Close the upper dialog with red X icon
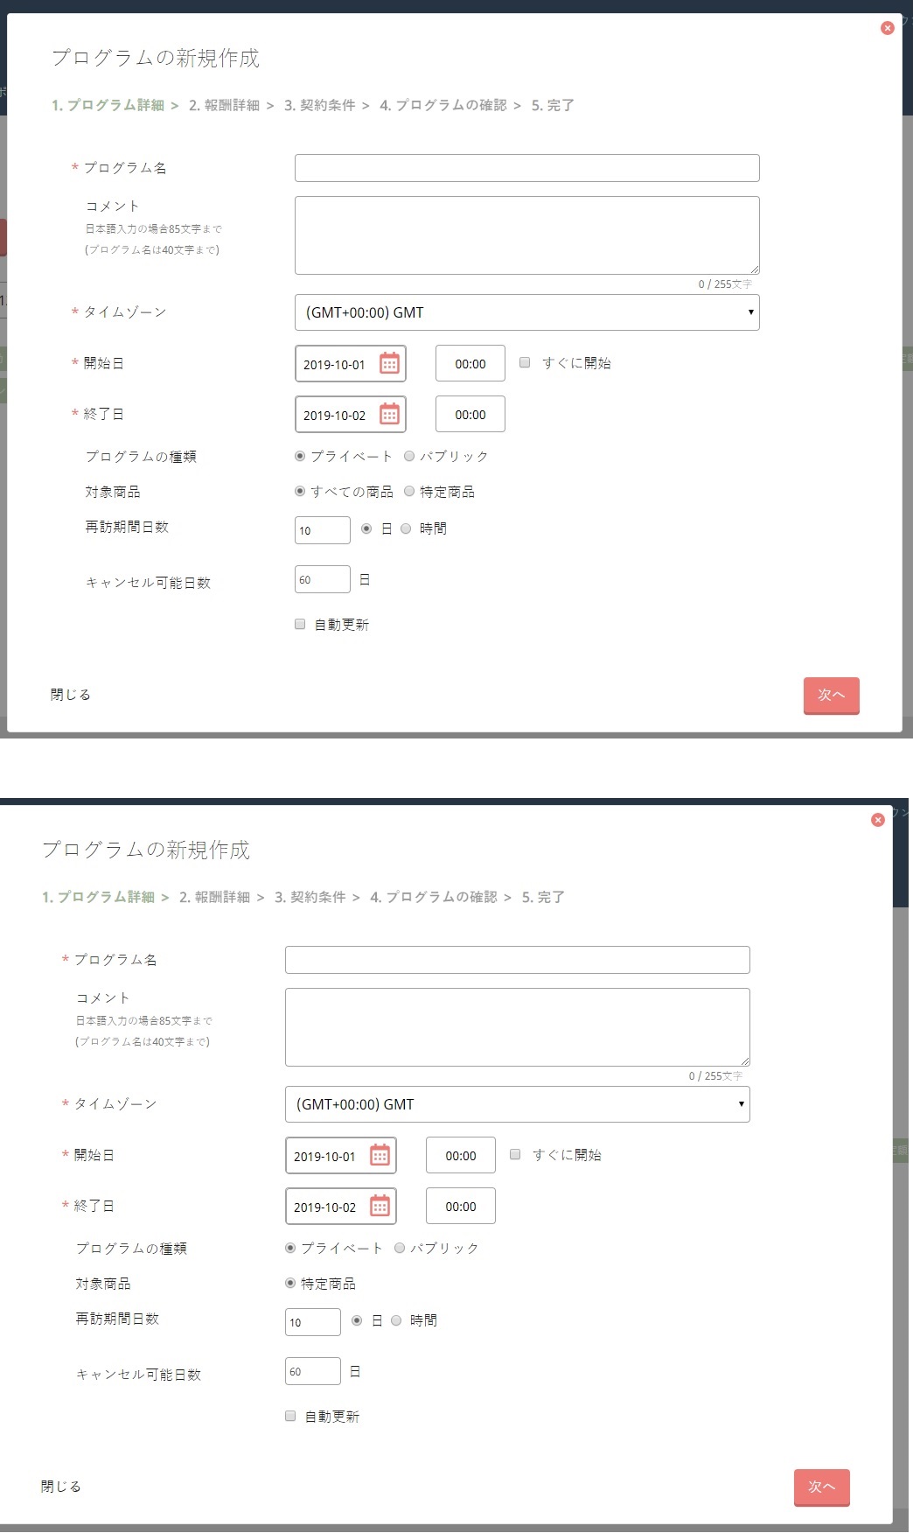913x1540 pixels. [887, 28]
